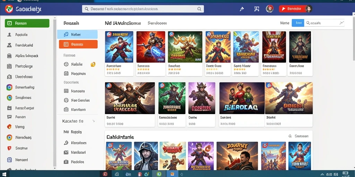Viewport: 355px width, 177px height.
Task: Open the profile avatar right of the red button
Action: [309, 9]
